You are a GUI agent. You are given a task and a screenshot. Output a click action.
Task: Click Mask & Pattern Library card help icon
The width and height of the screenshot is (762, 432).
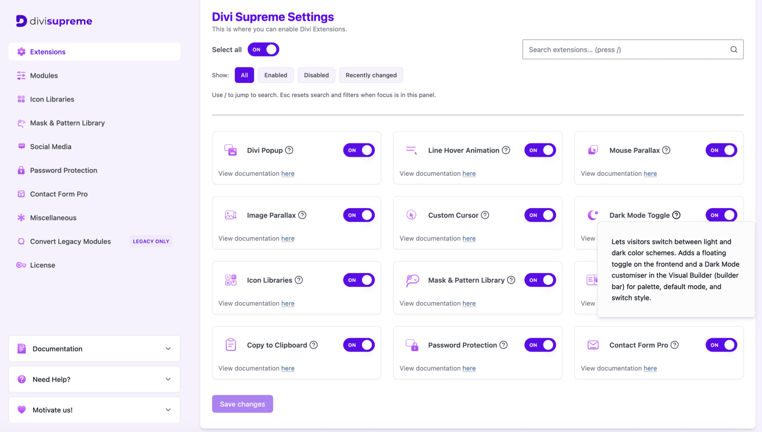pyautogui.click(x=511, y=280)
